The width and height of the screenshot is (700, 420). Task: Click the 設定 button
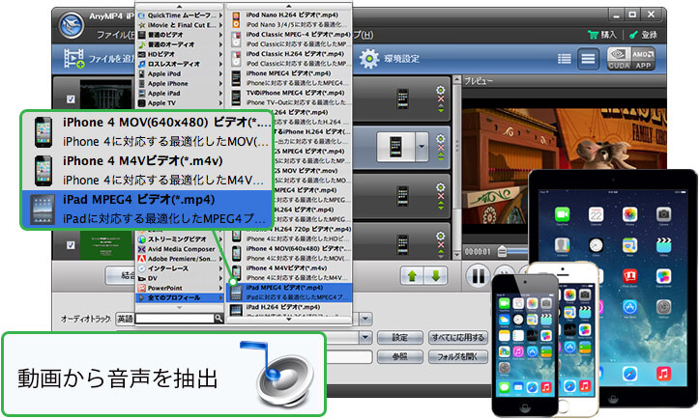(399, 338)
